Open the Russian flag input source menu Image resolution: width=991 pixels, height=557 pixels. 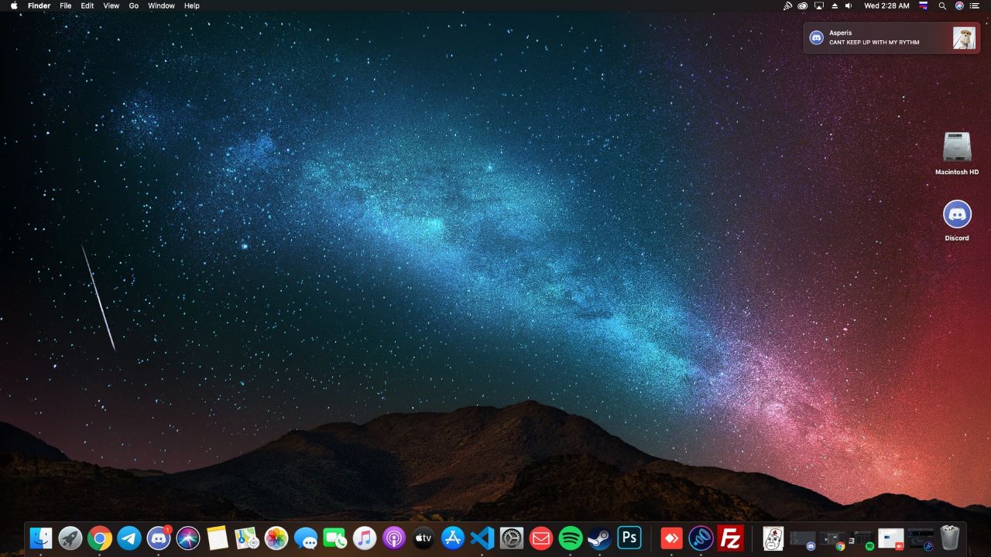click(x=924, y=5)
